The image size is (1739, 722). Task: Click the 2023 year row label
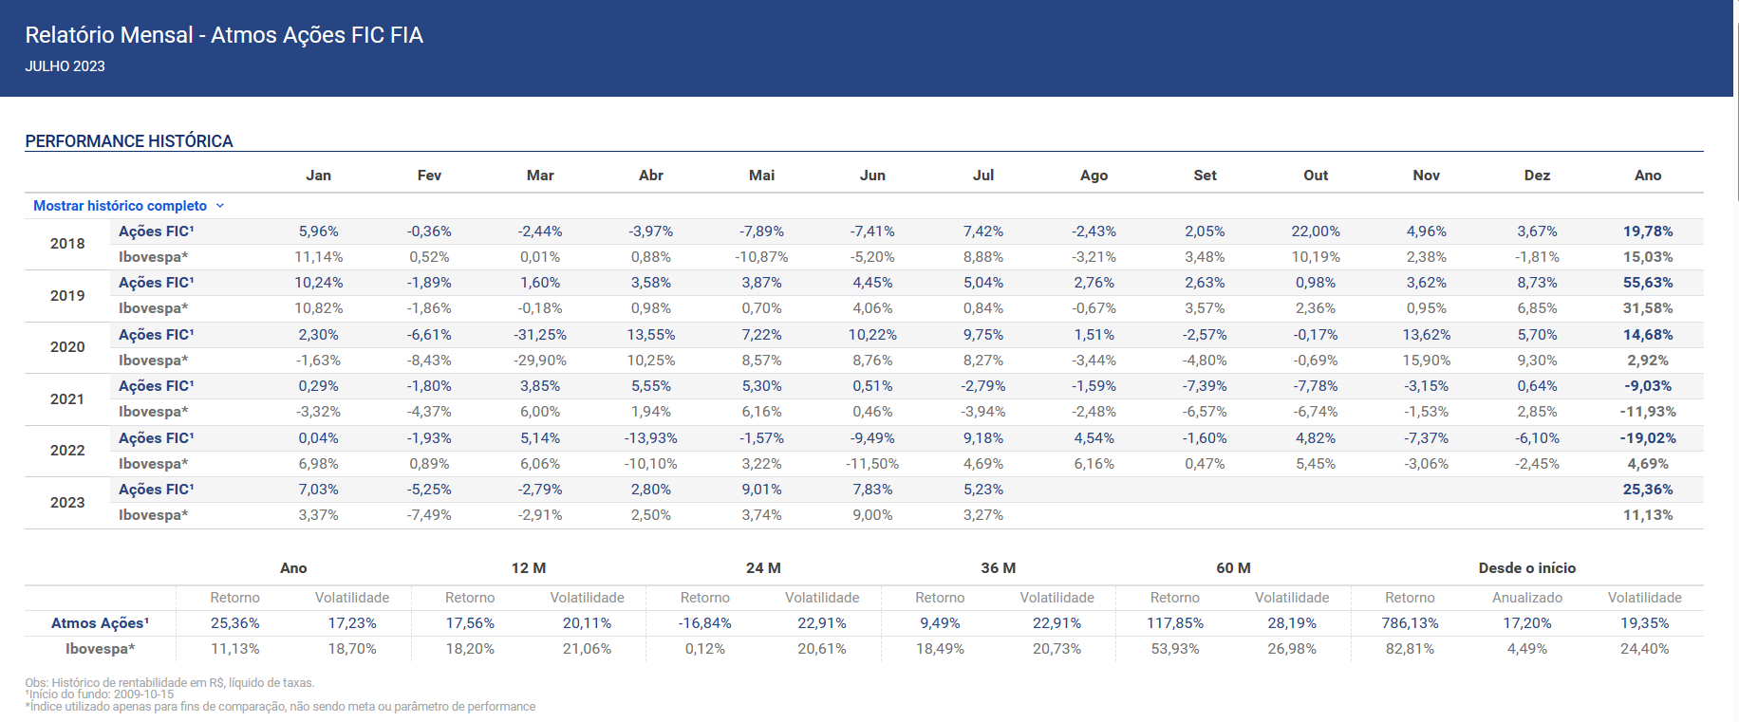67,503
